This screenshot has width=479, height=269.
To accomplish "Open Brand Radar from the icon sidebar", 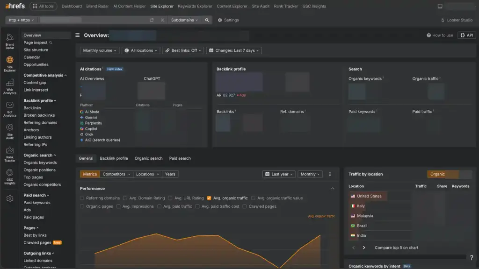I will tap(10, 41).
